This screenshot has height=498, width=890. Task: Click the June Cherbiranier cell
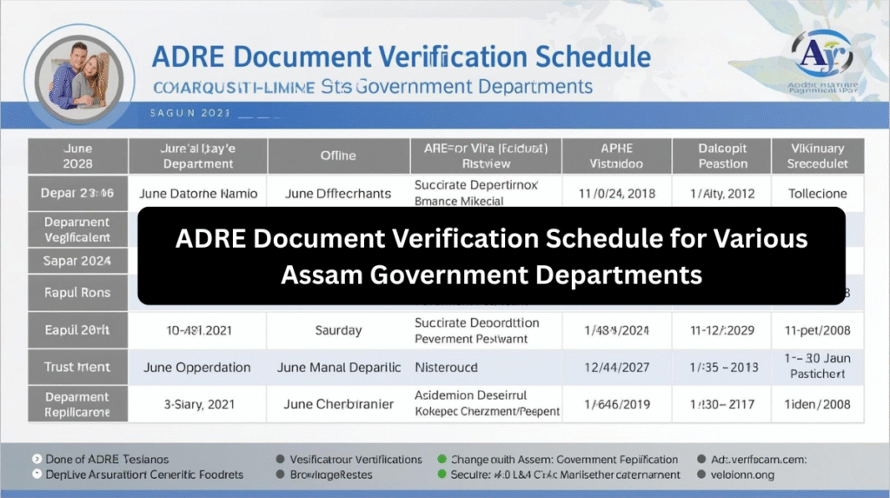pyautogui.click(x=338, y=404)
